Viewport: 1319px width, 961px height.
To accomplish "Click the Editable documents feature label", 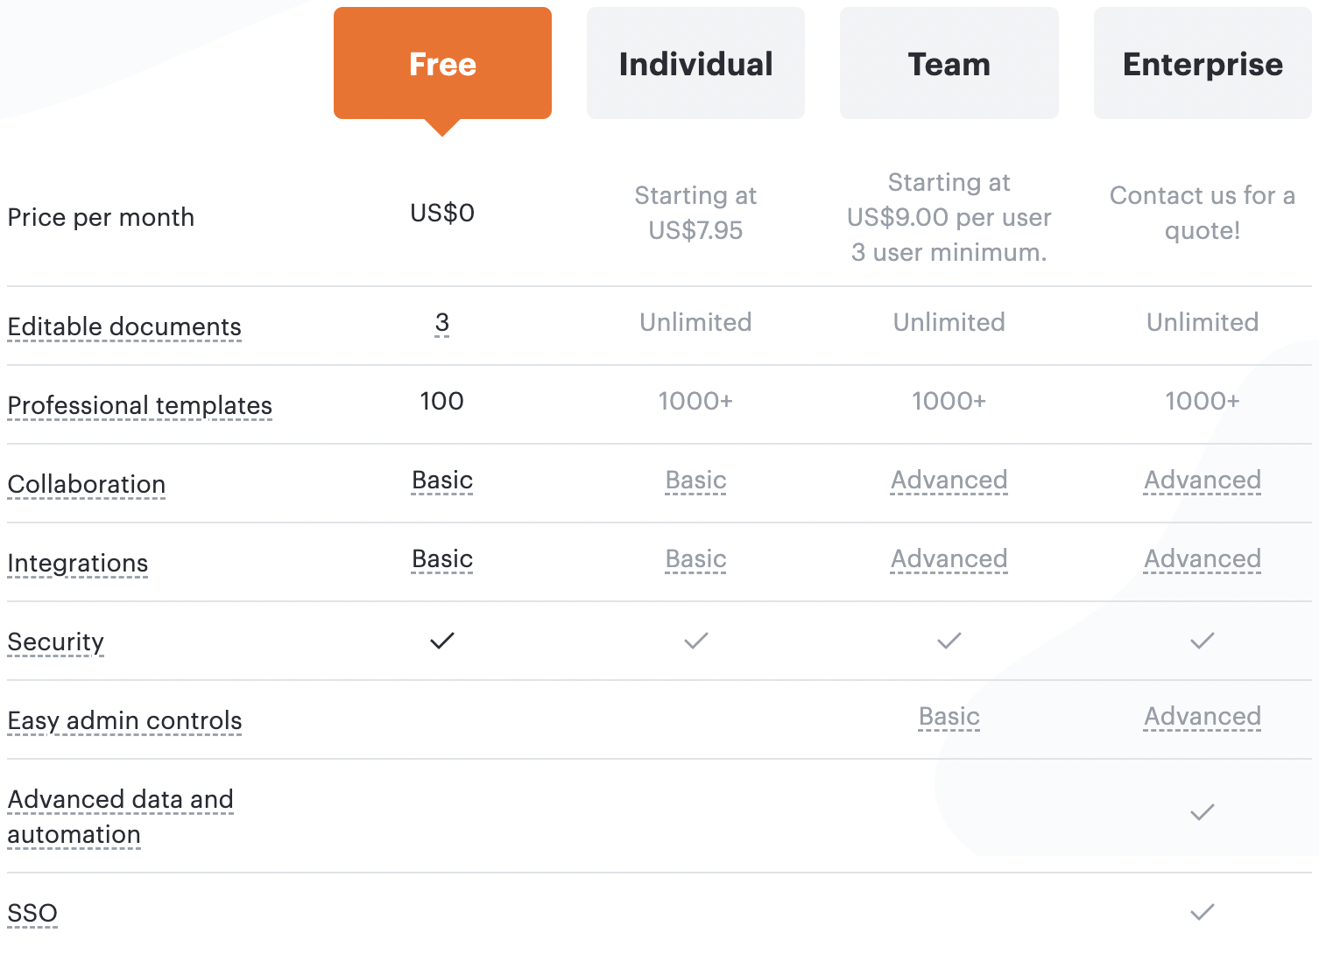I will (124, 326).
